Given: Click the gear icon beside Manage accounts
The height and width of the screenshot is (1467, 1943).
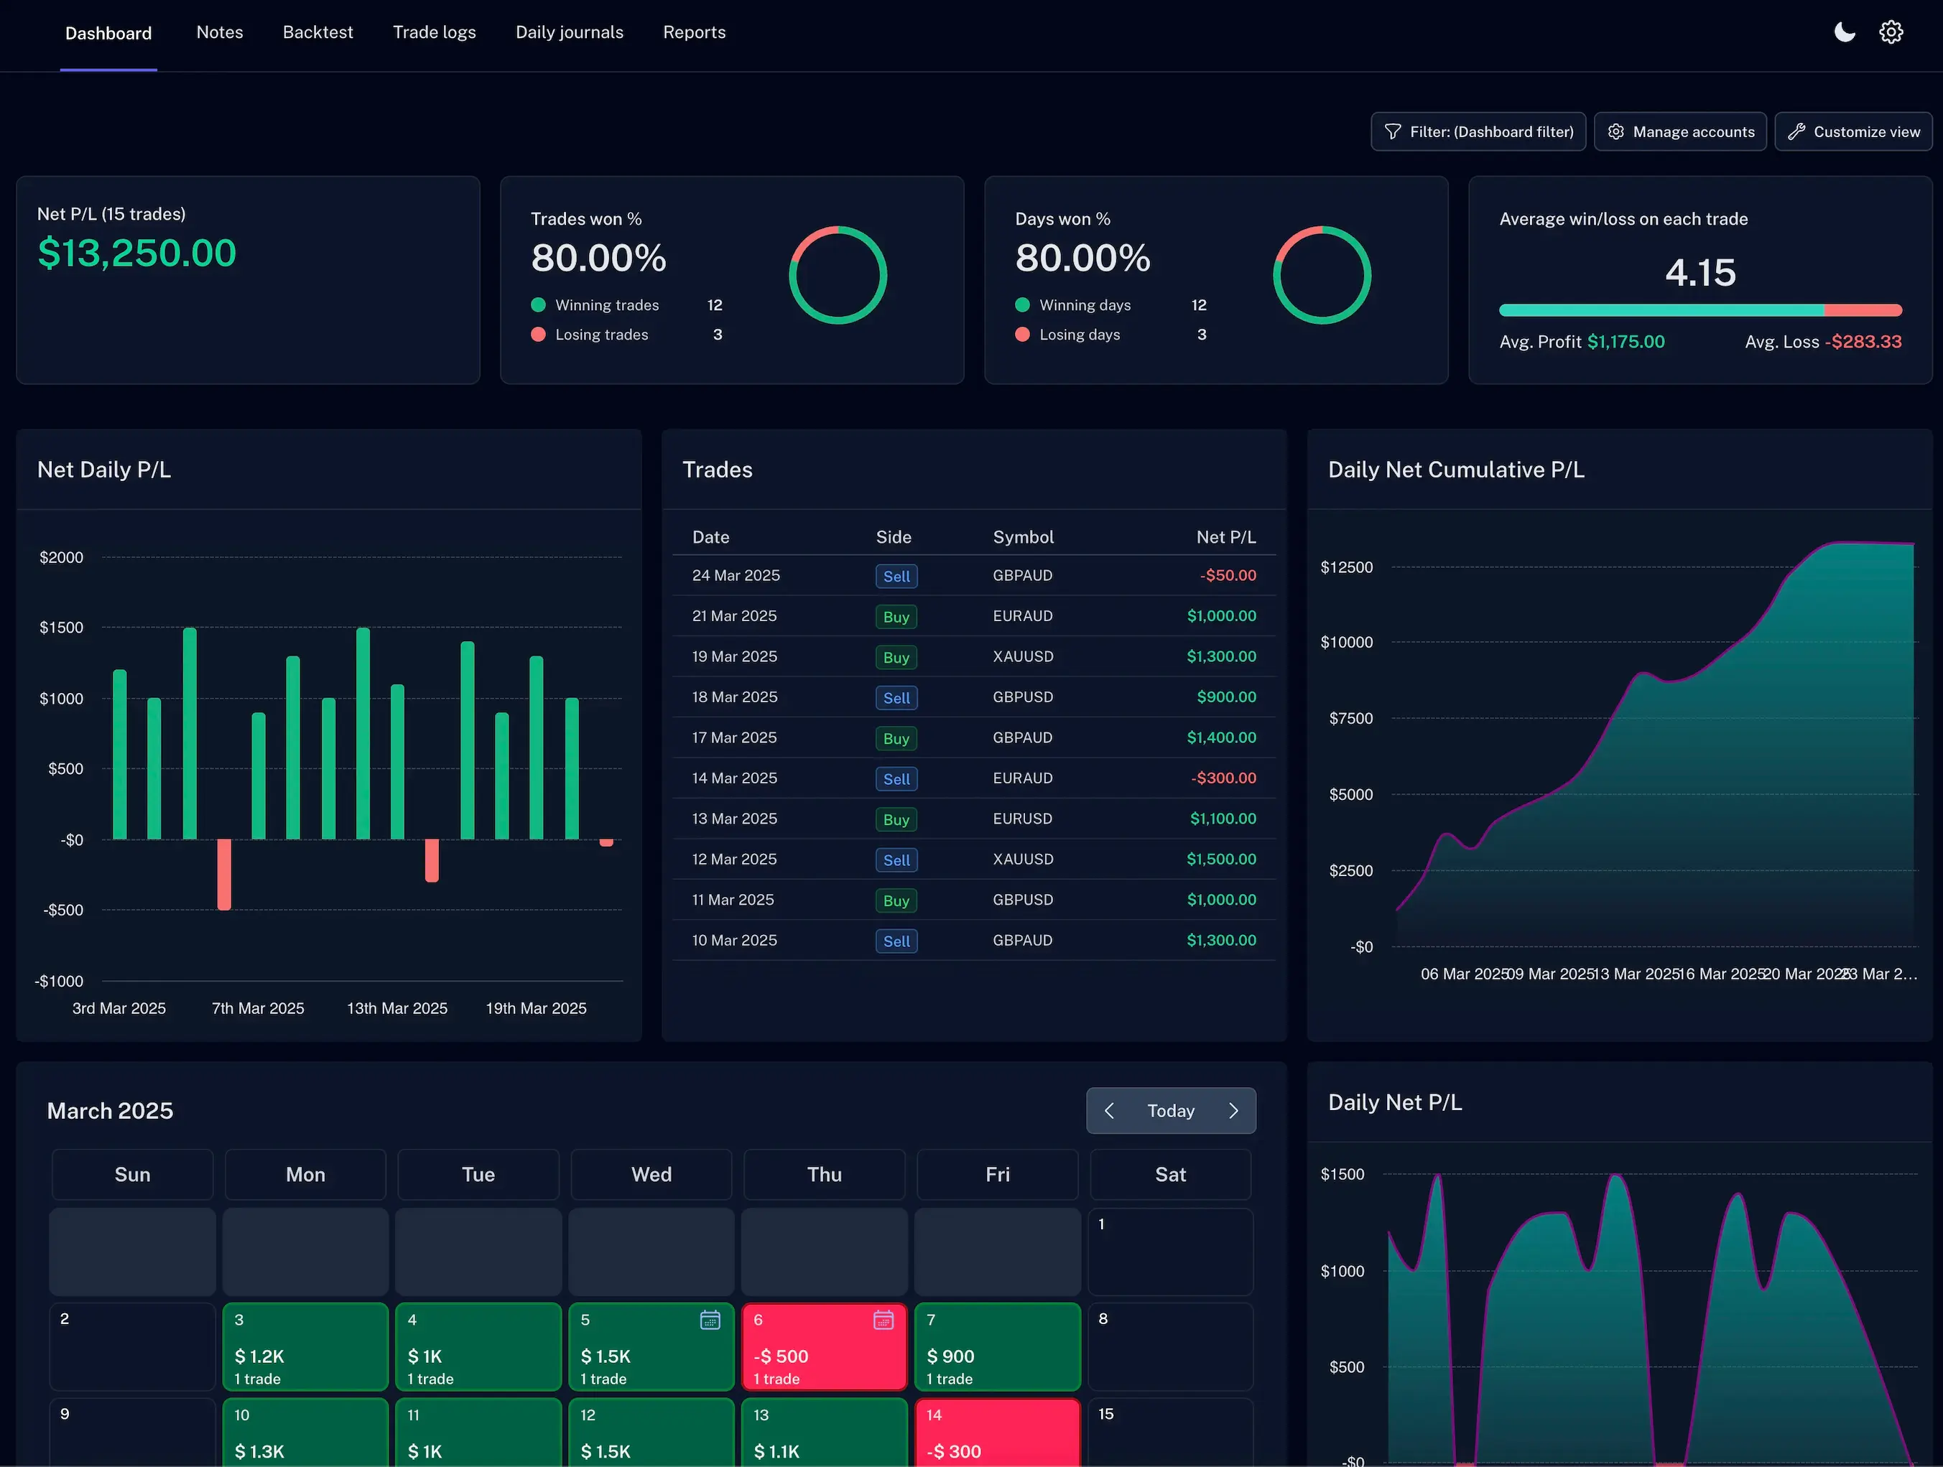Looking at the screenshot, I should pos(1616,131).
